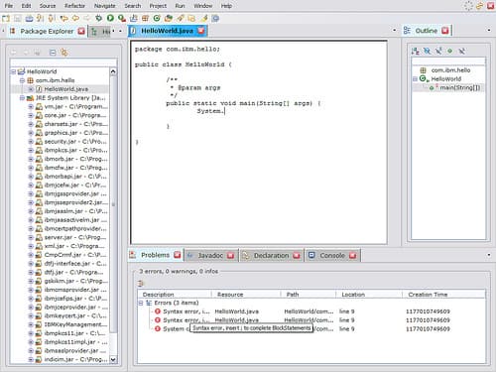Toggle Link with Editor in Package Explorer
The height and width of the screenshot is (372, 496).
click(x=64, y=53)
